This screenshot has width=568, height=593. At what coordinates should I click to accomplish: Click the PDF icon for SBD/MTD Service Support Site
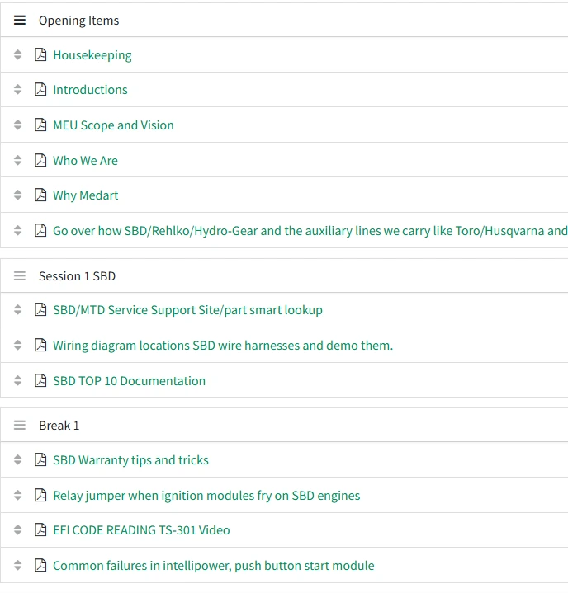point(40,309)
